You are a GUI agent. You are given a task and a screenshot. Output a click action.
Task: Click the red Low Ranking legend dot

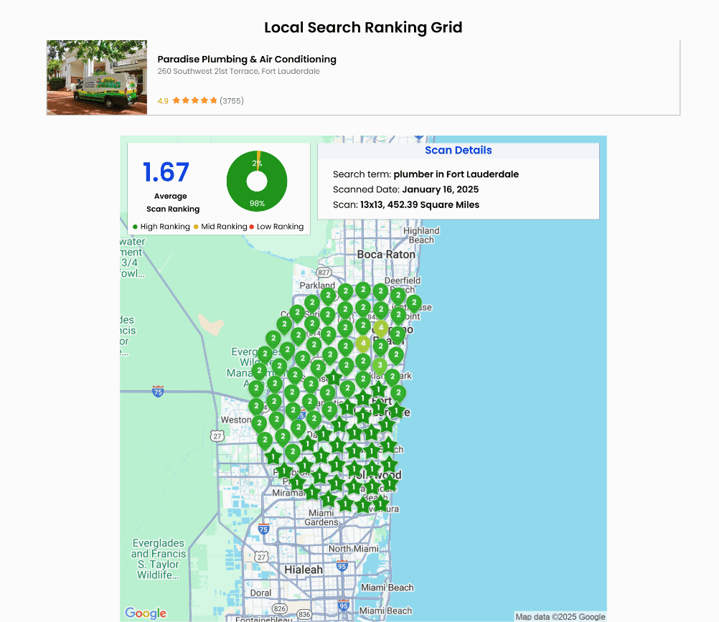(252, 227)
